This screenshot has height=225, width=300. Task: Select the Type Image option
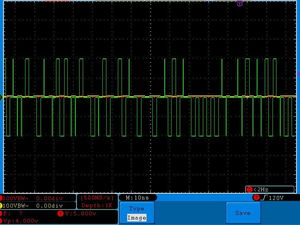(137, 213)
